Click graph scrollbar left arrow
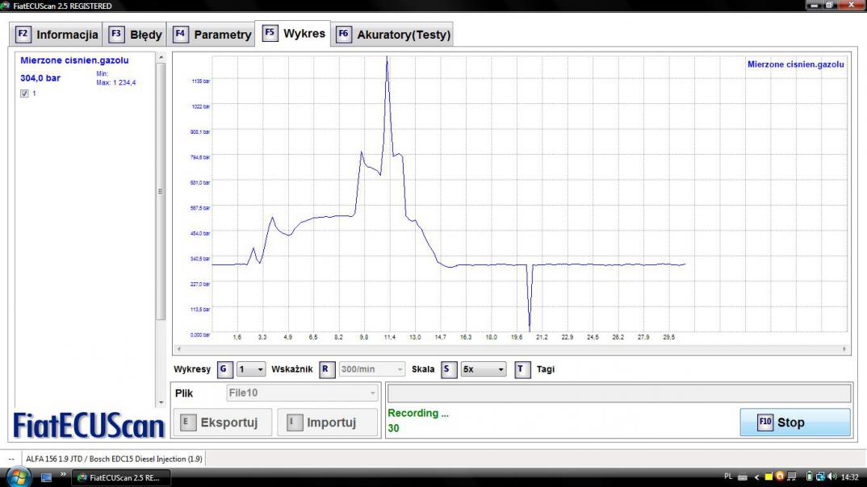The height and width of the screenshot is (487, 867). point(178,349)
